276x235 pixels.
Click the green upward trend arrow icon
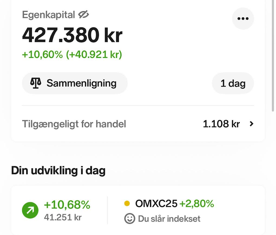click(30, 210)
